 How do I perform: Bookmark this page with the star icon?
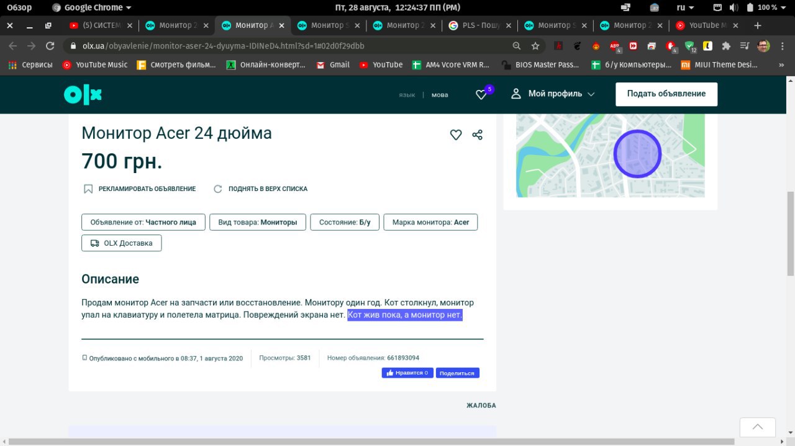pyautogui.click(x=535, y=46)
